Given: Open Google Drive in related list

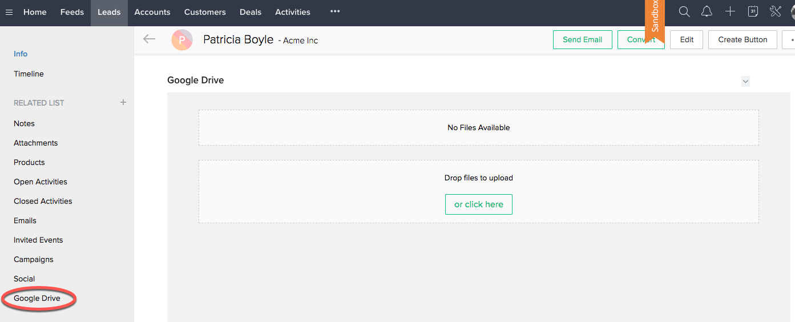Looking at the screenshot, I should 37,298.
